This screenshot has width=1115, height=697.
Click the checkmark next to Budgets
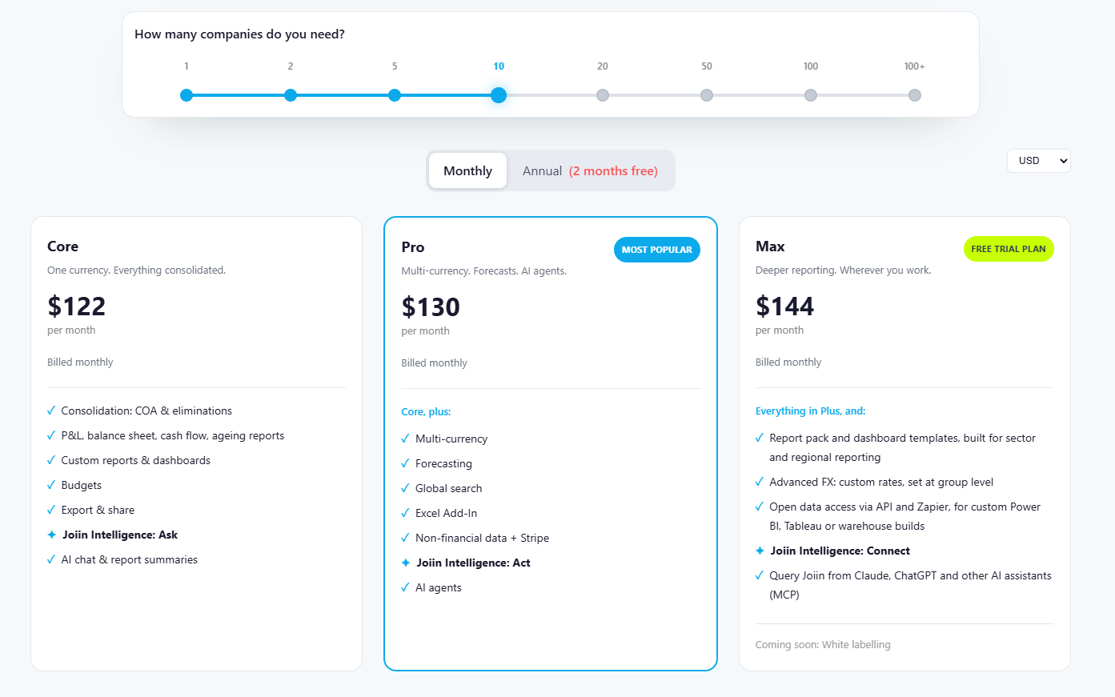(x=51, y=485)
